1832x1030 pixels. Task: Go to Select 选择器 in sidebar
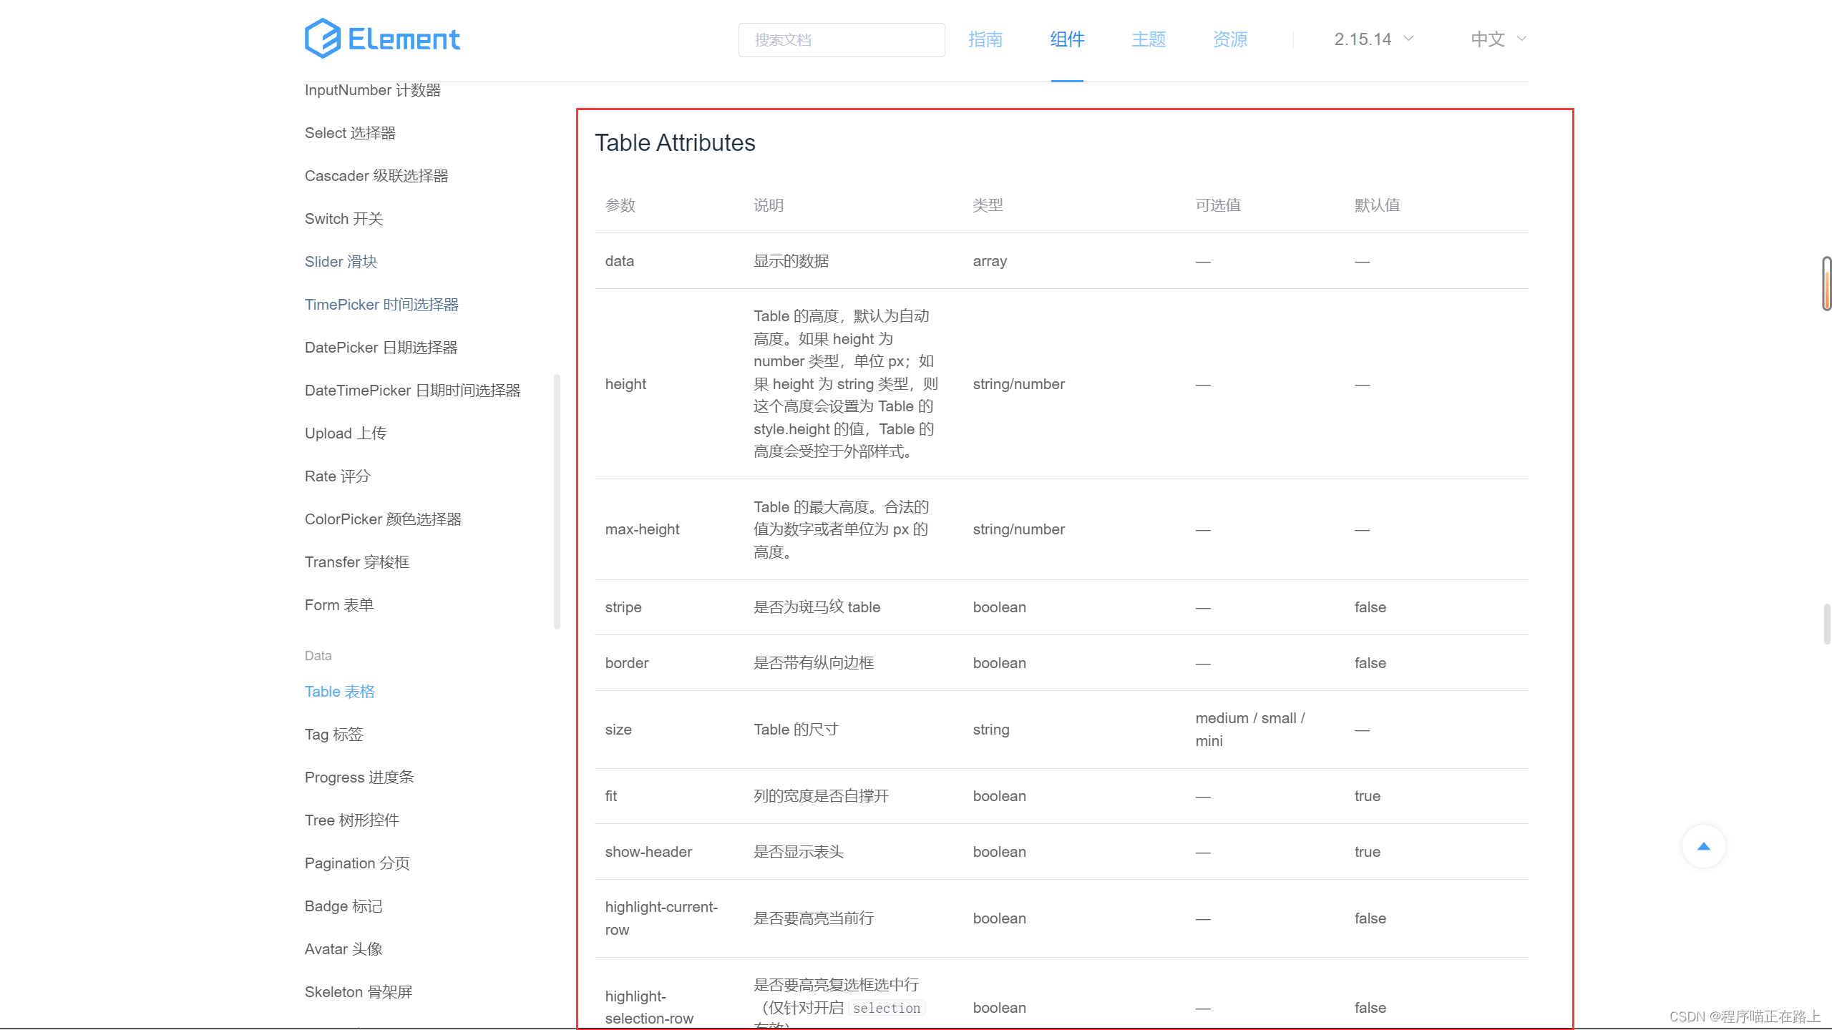[x=350, y=133]
